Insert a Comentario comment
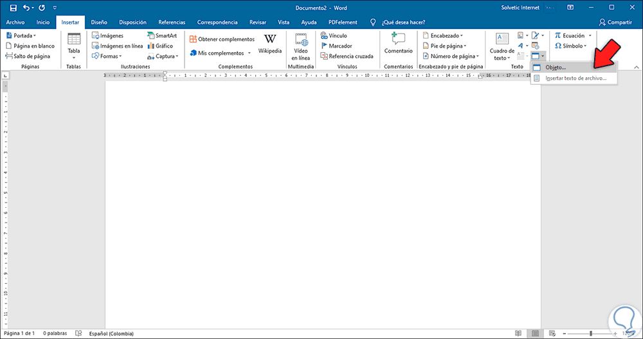 pos(398,44)
